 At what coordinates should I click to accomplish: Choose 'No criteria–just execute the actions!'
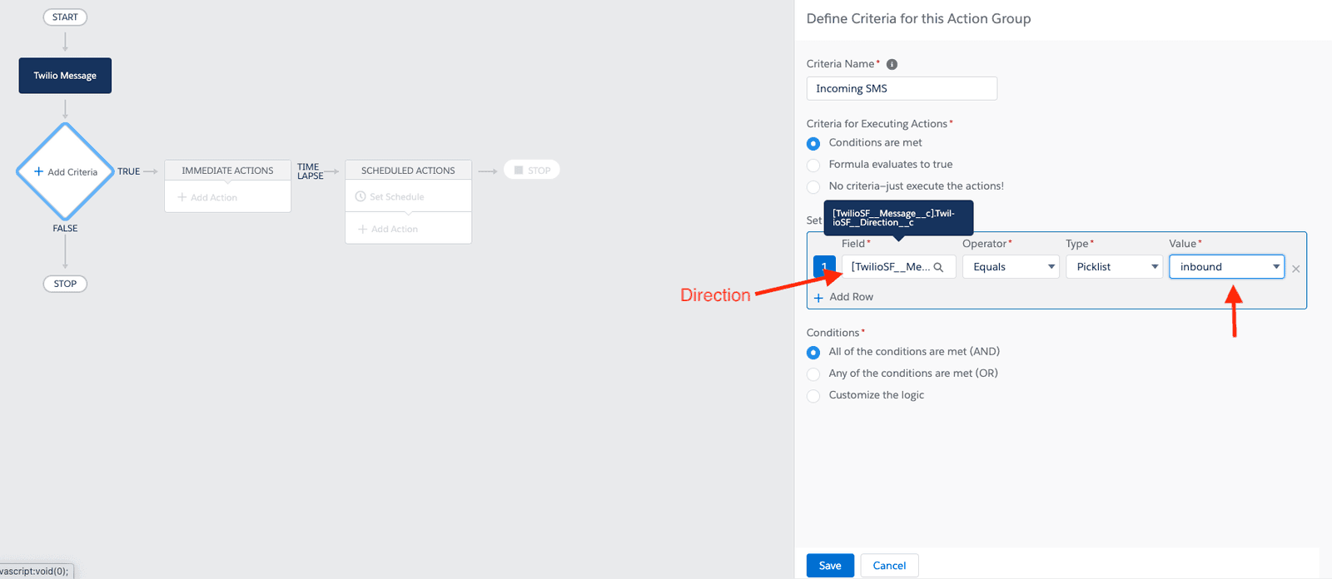point(813,187)
